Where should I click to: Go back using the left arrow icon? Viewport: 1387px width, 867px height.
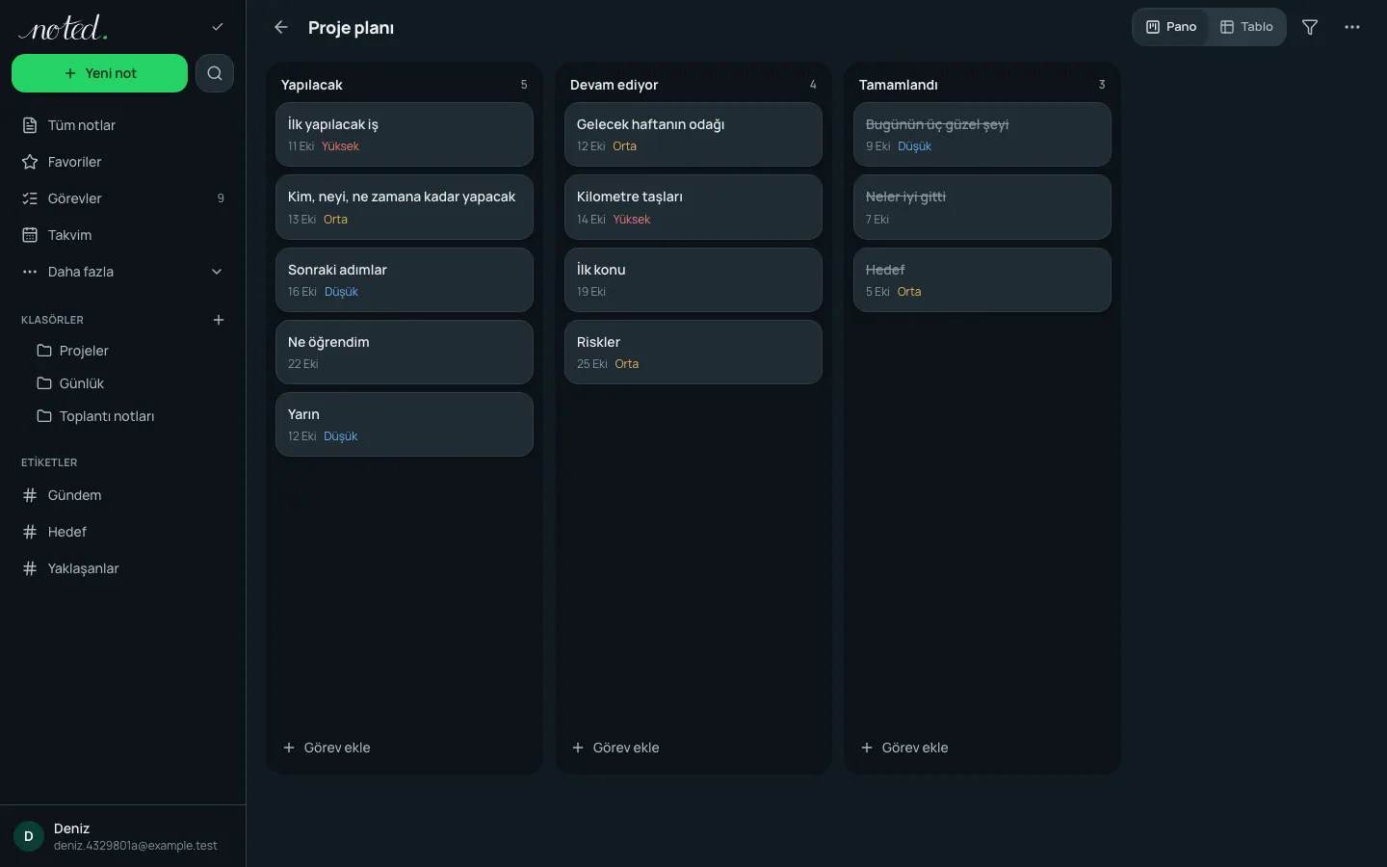280,27
